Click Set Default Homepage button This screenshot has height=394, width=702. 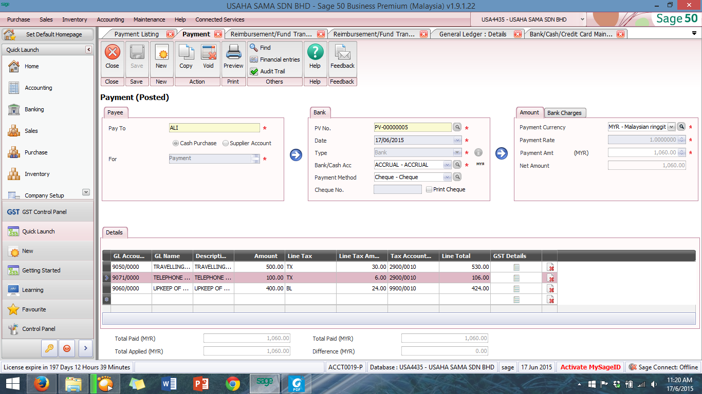pos(48,34)
